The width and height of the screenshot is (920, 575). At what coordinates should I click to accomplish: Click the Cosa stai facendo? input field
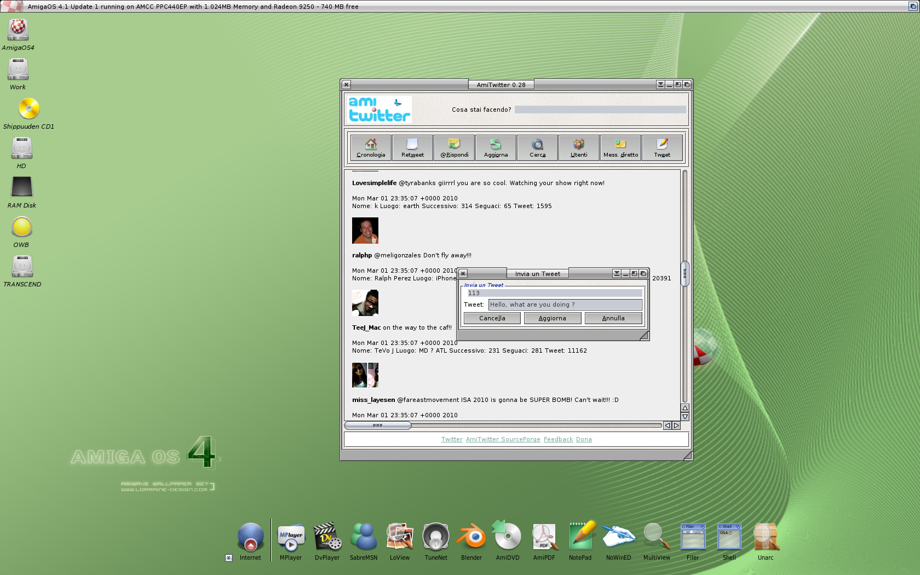coord(600,110)
